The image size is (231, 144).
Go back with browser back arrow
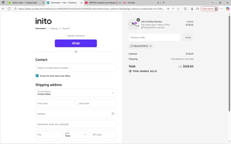3,9
